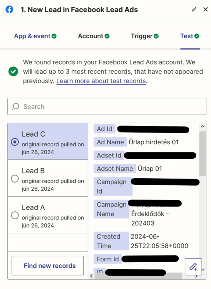Click the Lead B title text
211x289 pixels.
point(33,171)
